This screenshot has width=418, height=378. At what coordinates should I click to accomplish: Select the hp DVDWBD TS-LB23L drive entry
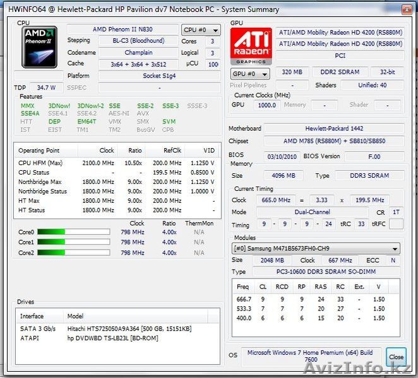(x=117, y=338)
